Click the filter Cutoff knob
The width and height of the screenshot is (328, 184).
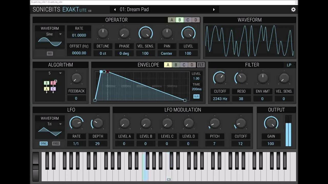coord(220,78)
